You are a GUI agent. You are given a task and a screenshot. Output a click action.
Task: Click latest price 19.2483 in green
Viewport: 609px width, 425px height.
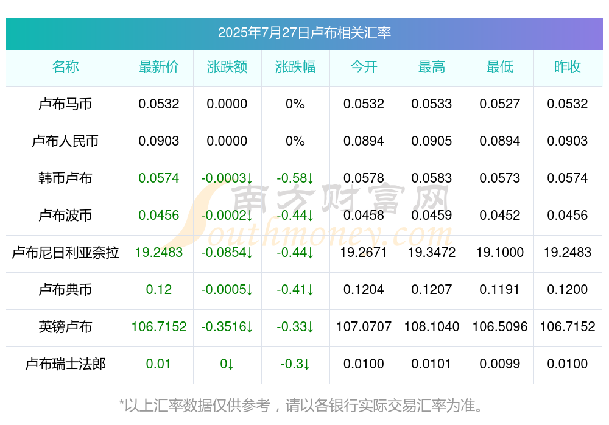[159, 253]
